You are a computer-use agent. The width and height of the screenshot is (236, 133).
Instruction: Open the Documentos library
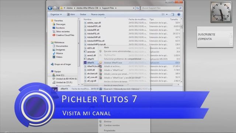(x=62, y=46)
